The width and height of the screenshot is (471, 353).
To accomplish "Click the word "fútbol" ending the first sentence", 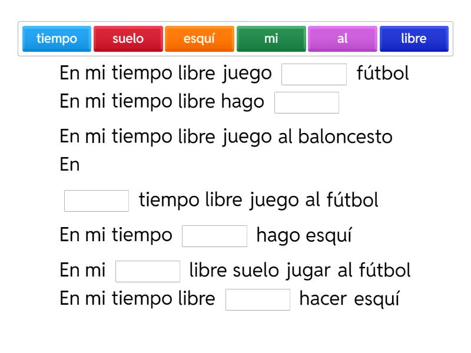I will click(383, 74).
